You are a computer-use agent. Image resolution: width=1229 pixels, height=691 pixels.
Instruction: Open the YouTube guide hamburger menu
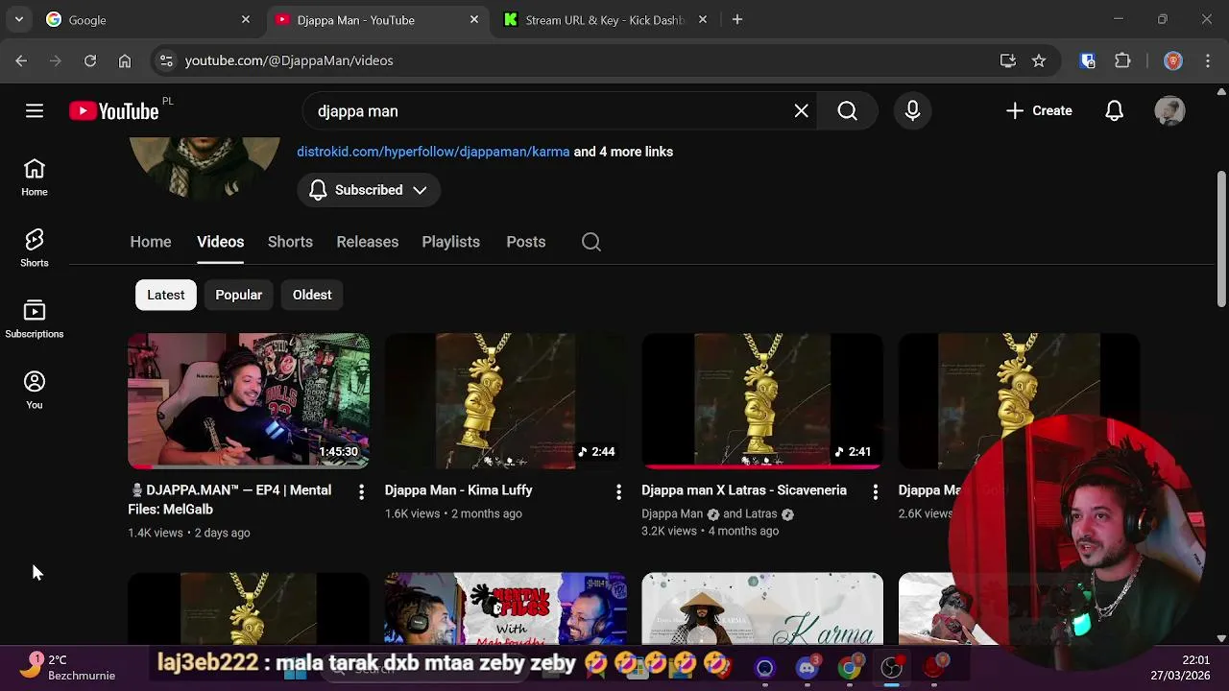(x=35, y=111)
